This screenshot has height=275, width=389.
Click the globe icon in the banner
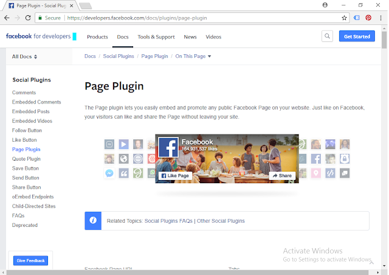123,159
